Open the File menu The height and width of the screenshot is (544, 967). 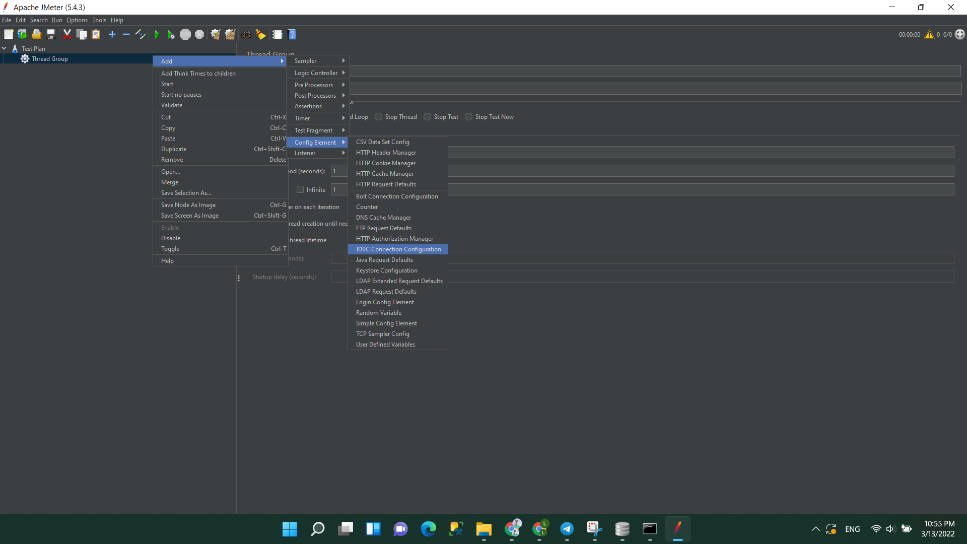point(7,20)
